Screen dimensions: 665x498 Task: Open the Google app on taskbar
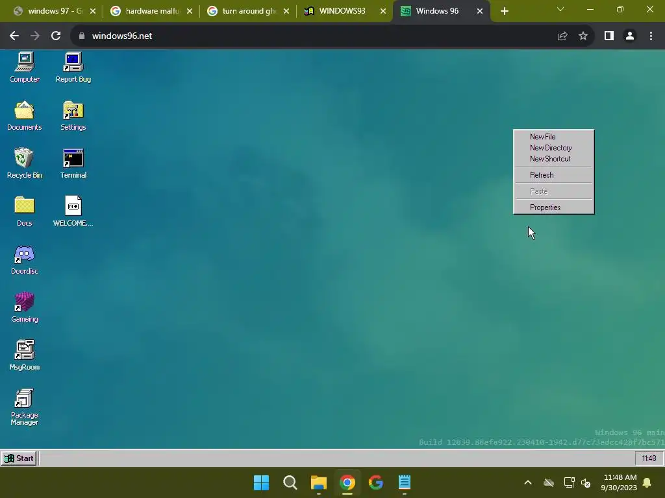click(376, 482)
